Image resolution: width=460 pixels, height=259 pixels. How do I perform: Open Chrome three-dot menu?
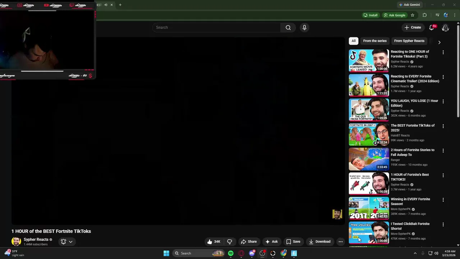455,15
